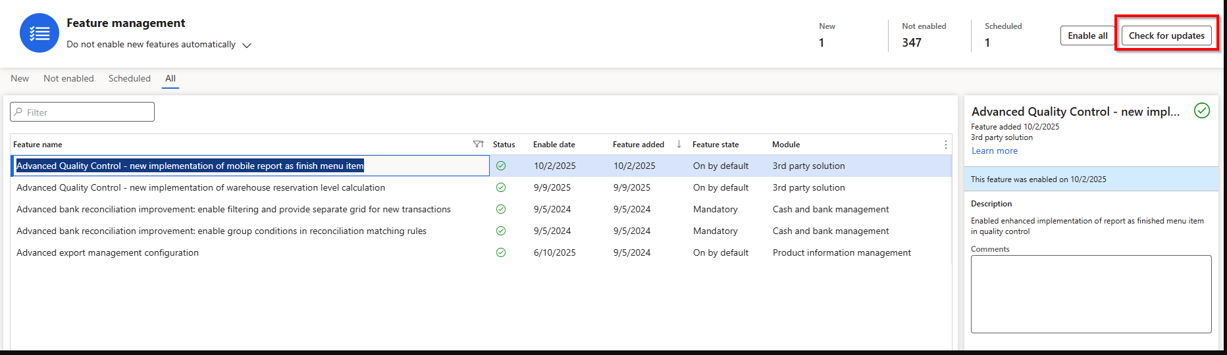
Task: Sort by the Enable date column header
Action: [554, 145]
